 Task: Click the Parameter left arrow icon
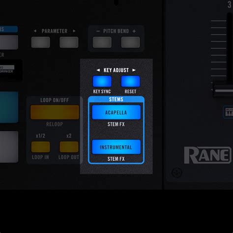click(35, 31)
